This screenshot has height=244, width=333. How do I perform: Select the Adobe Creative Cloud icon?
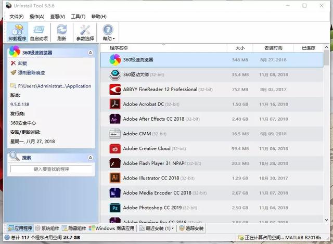[x=115, y=149]
